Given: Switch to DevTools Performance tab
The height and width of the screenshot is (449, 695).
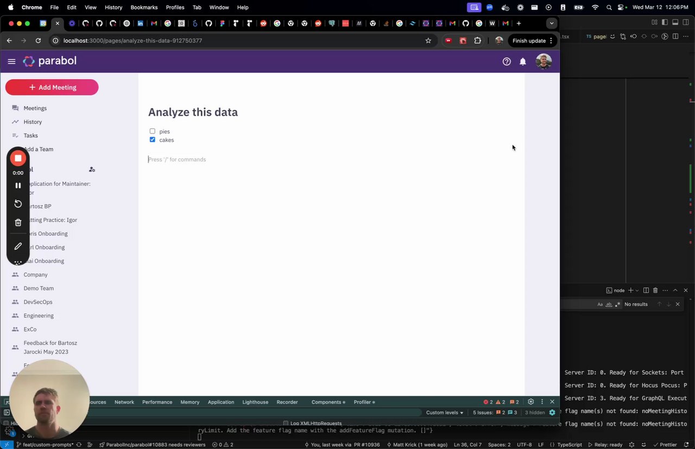Looking at the screenshot, I should (157, 402).
